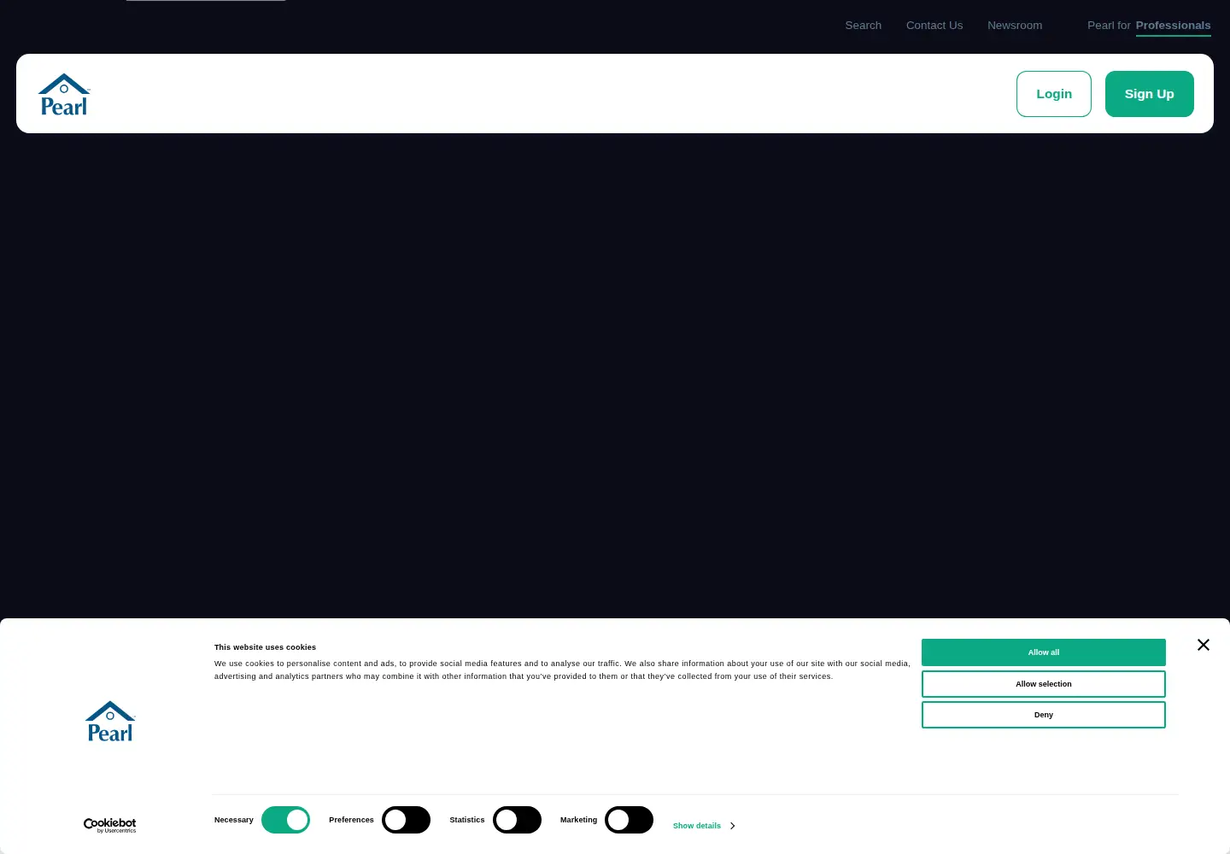Choose Allow selection for cookies

[x=1044, y=684]
